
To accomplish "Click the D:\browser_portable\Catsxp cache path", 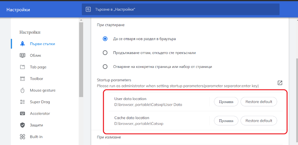I will 139,124.
